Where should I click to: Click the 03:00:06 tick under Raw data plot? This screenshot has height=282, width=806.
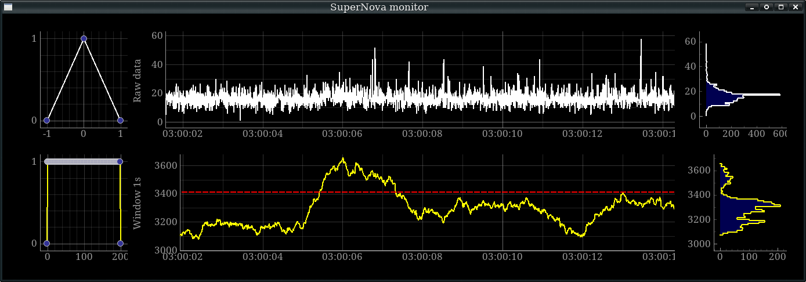(x=343, y=133)
